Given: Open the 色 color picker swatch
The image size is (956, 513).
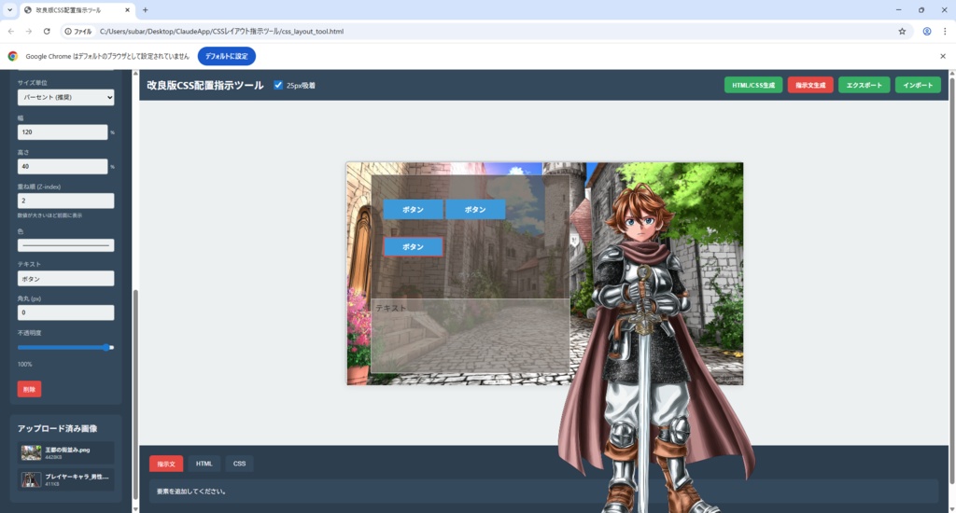Looking at the screenshot, I should [66, 245].
